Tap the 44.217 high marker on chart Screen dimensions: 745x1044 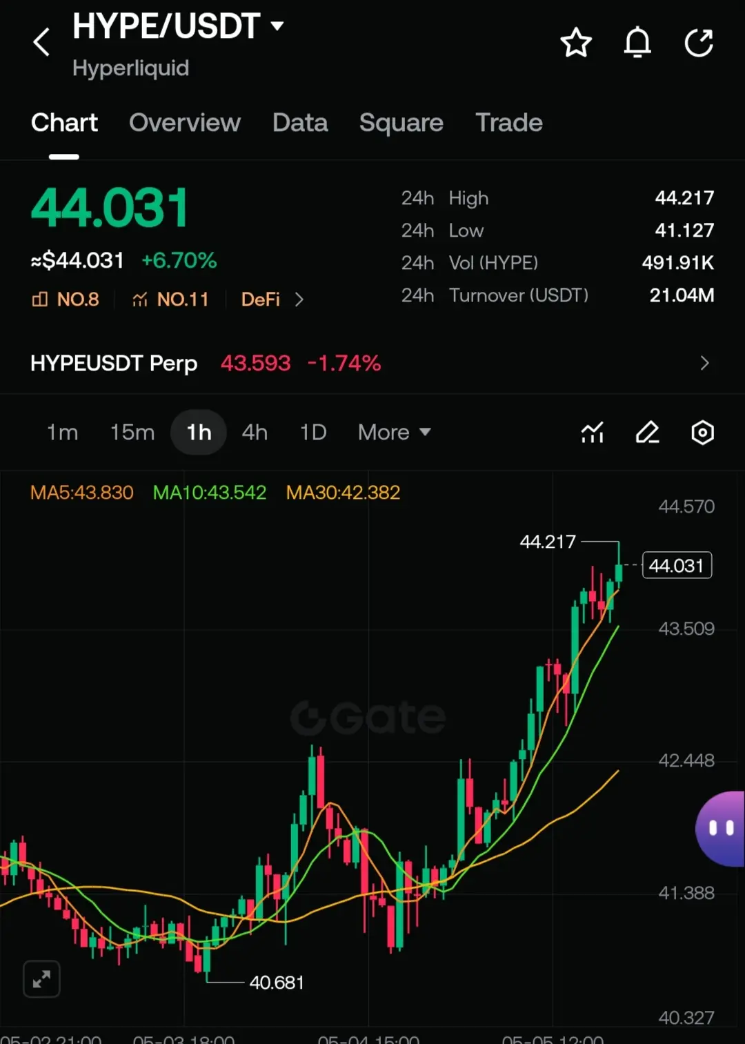[548, 542]
